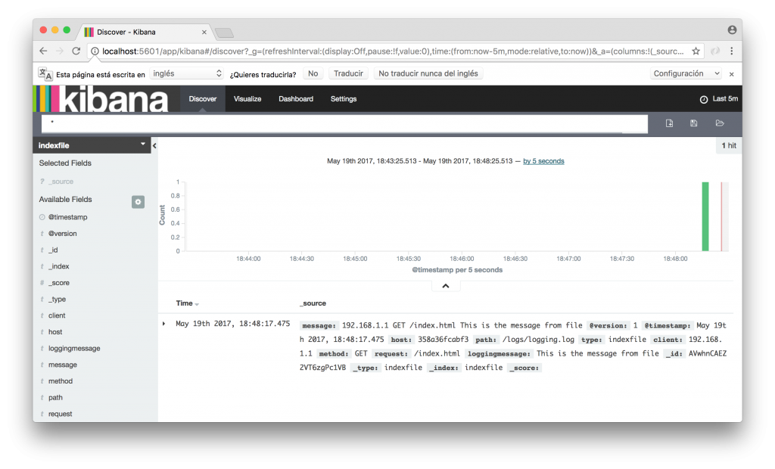Screen dimensions: 775x469
Task: Open the time picker clock icon
Action: pos(704,99)
